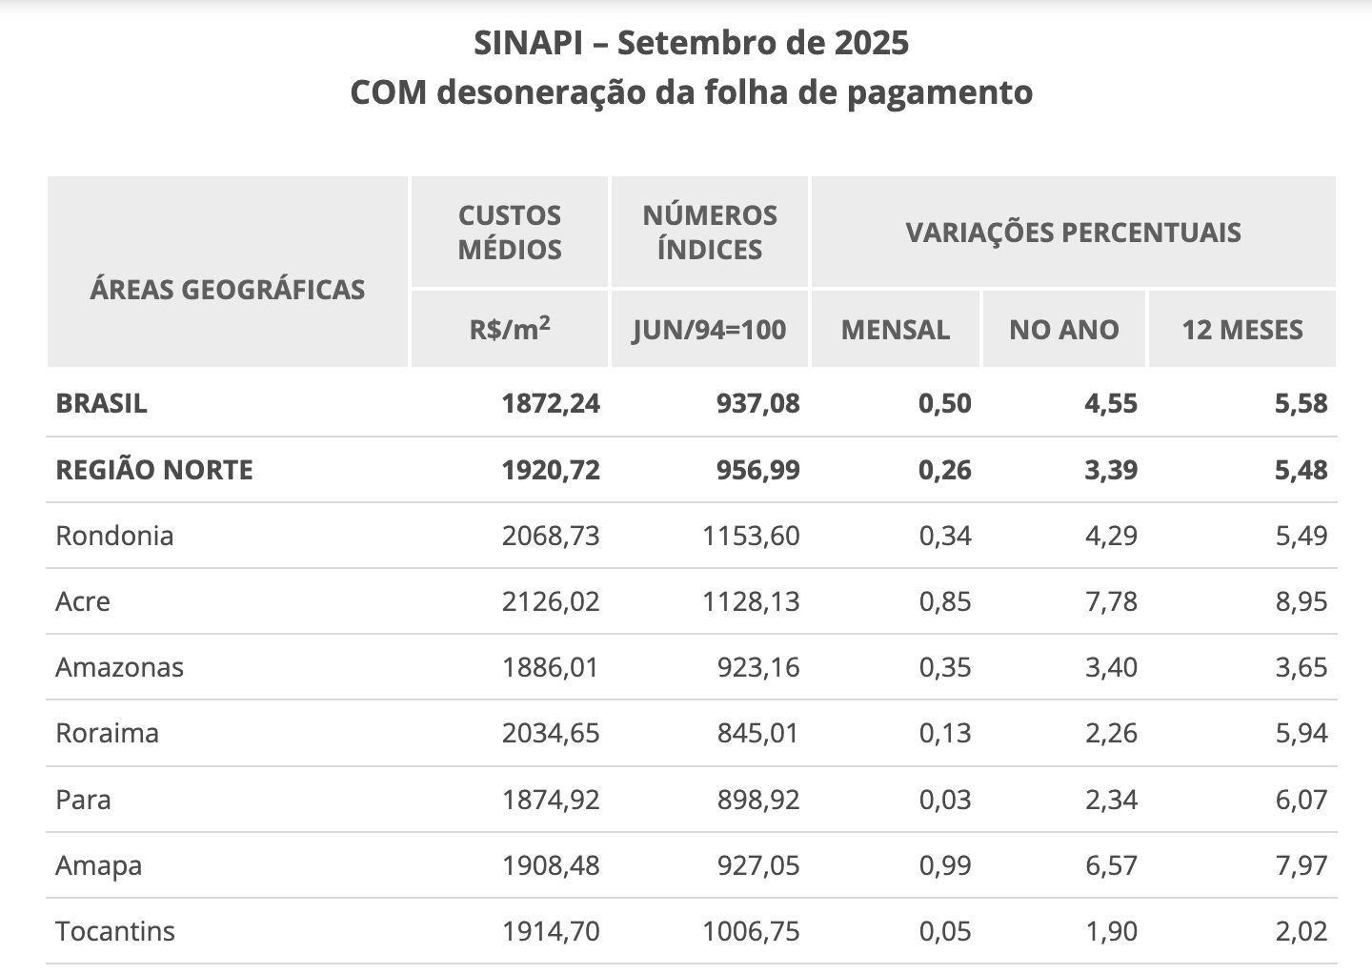The height and width of the screenshot is (974, 1372).
Task: Select the Roraima row label
Action: (107, 733)
